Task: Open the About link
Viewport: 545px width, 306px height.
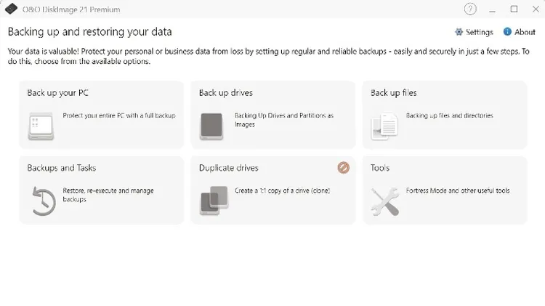Action: [x=525, y=32]
